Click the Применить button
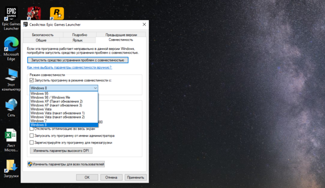Viewport: 325px width, 188px height. click(135, 178)
